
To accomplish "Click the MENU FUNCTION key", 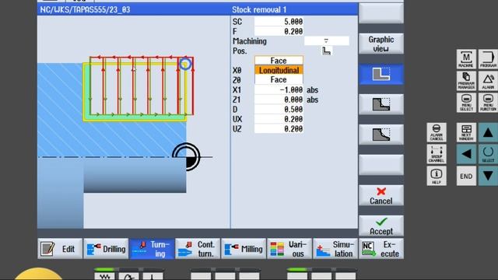I will click(x=488, y=102).
